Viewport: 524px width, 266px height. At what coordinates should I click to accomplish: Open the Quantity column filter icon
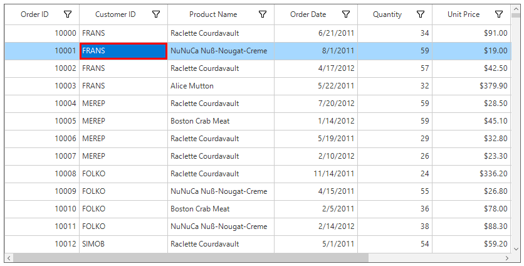(421, 14)
